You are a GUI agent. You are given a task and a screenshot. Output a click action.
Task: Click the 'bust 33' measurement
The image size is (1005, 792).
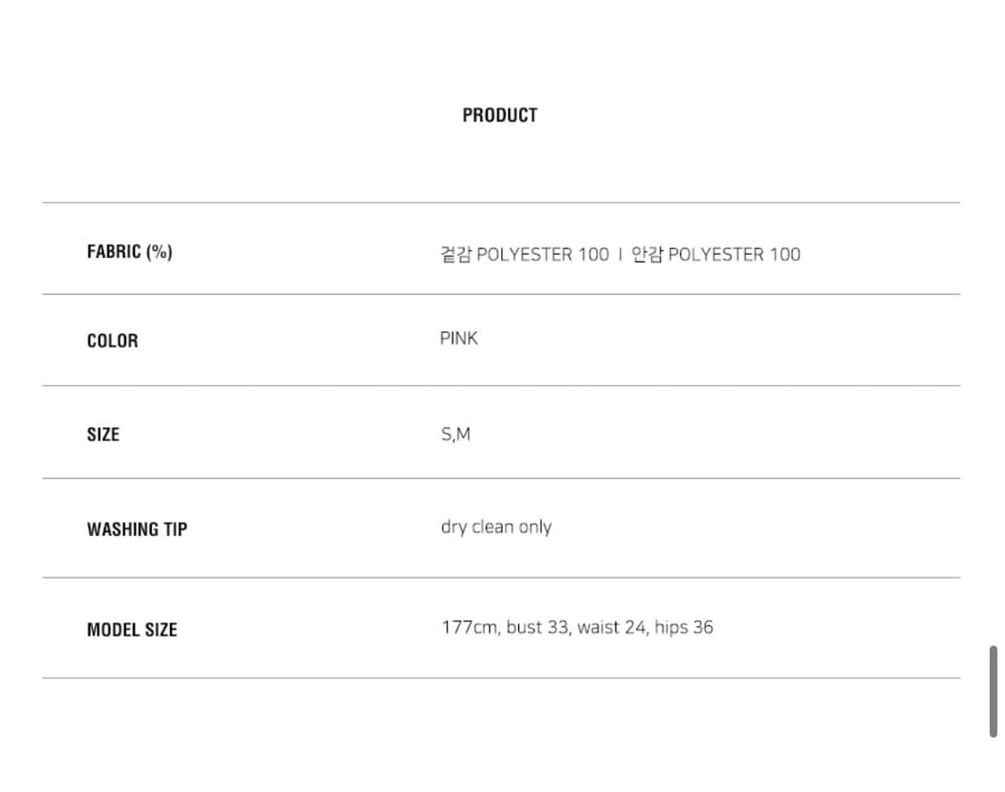pos(538,628)
